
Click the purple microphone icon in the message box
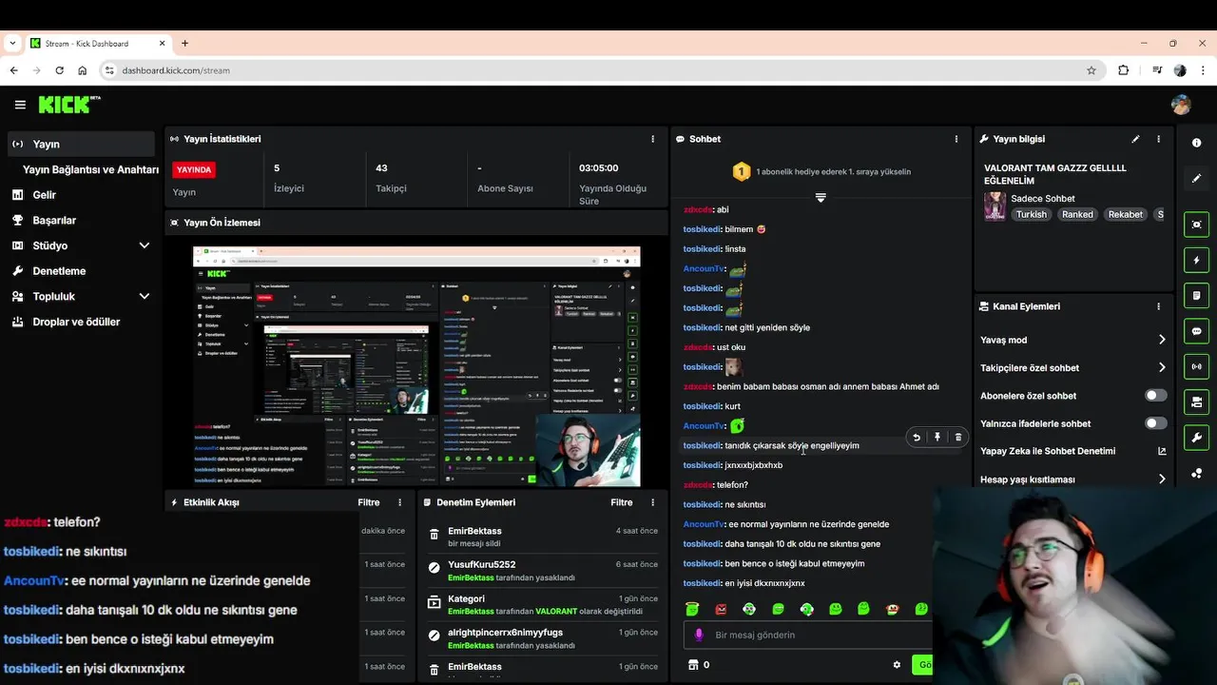click(699, 635)
